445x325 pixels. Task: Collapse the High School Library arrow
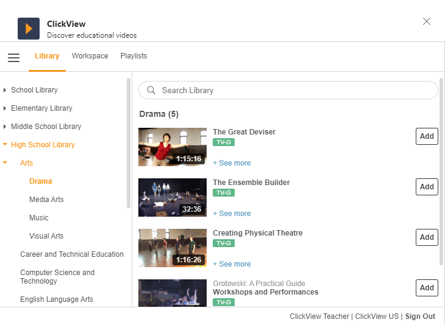coord(5,144)
